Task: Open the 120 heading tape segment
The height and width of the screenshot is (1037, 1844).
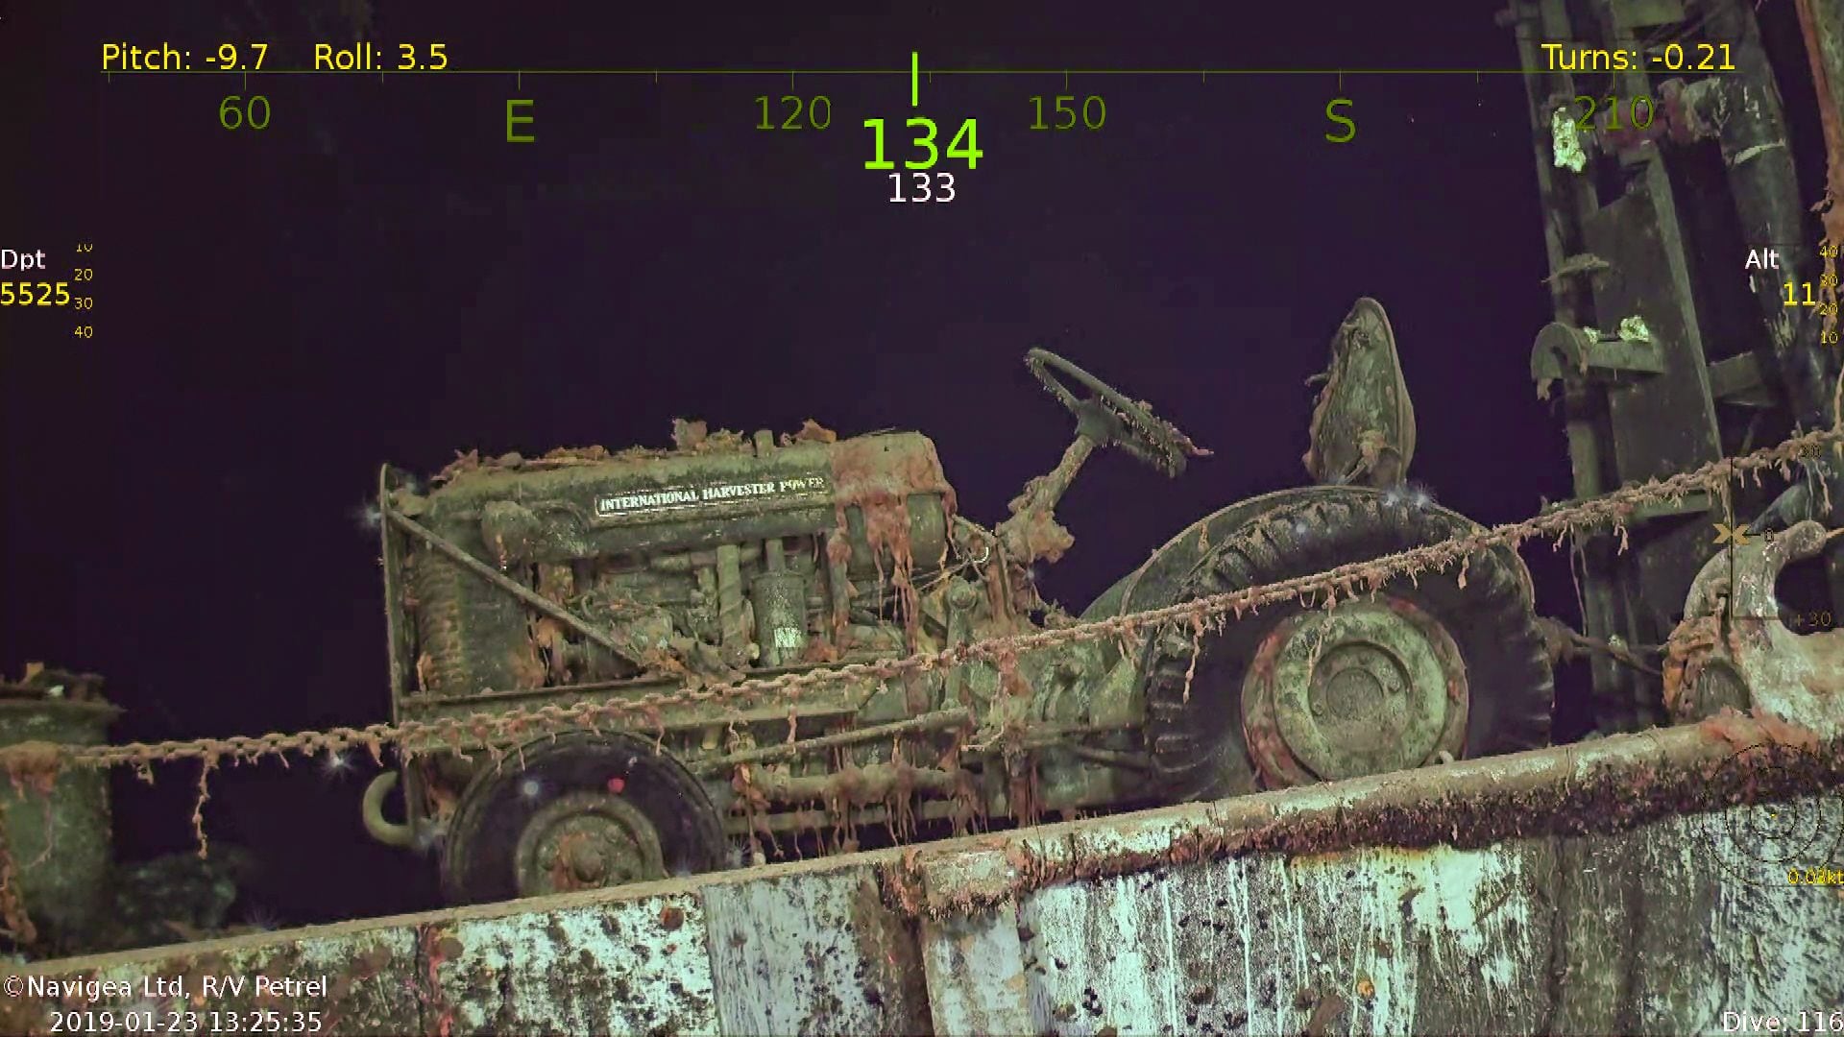Action: [x=789, y=113]
